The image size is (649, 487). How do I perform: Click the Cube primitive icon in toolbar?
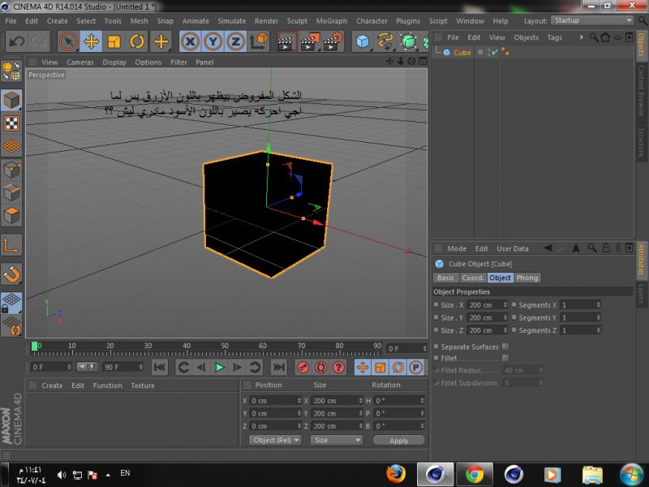coord(363,41)
